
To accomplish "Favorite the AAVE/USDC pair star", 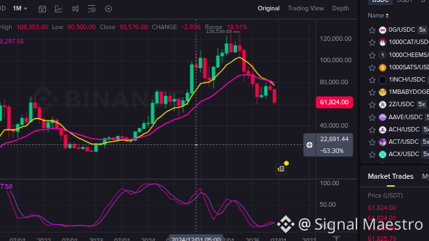I will pos(372,117).
